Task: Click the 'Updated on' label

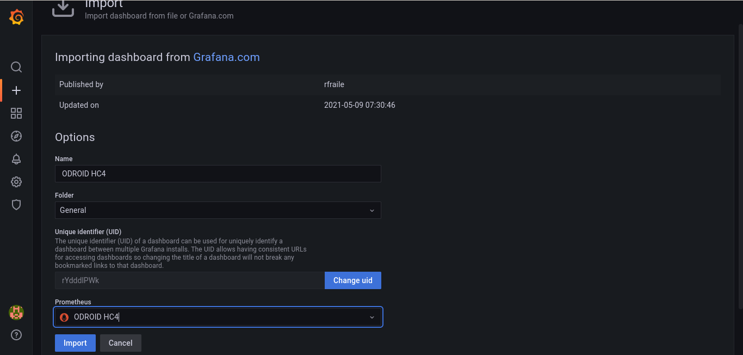Action: (79, 105)
